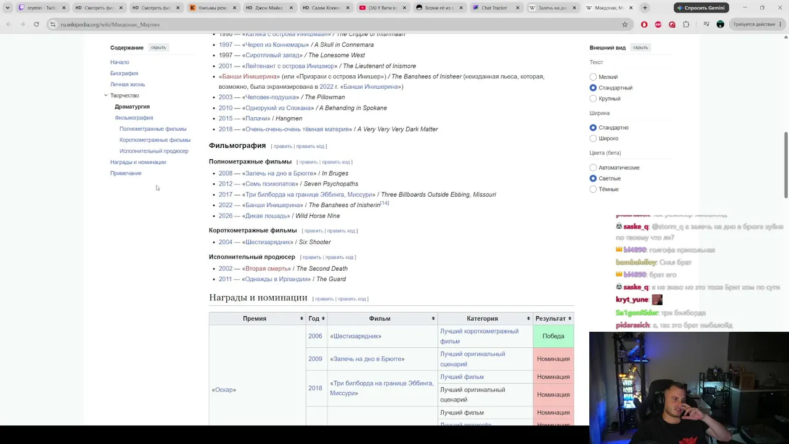Sort table by 'Категория' column
Image resolution: width=789 pixels, height=444 pixels.
(x=485, y=319)
